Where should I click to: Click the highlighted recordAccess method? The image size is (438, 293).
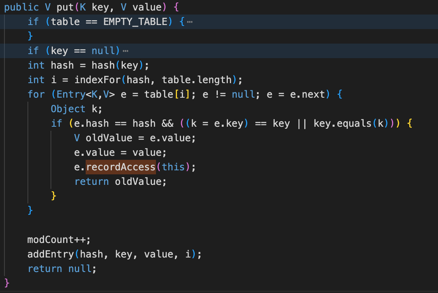(x=121, y=167)
